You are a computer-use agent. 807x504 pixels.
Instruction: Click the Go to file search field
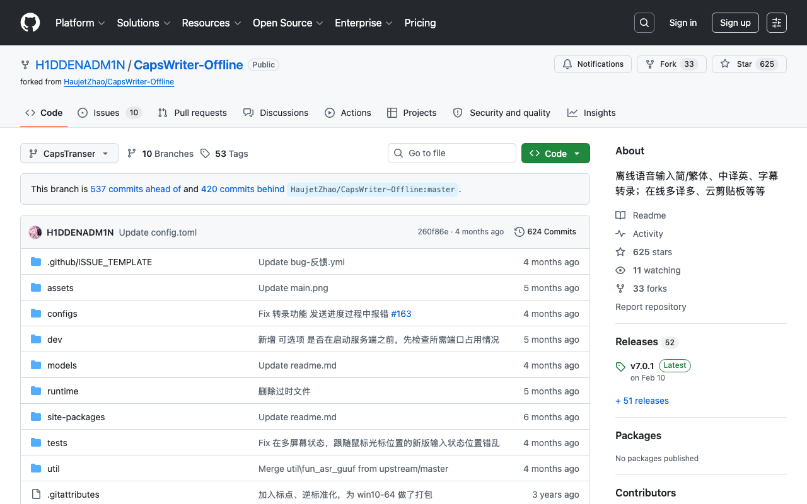coord(452,153)
